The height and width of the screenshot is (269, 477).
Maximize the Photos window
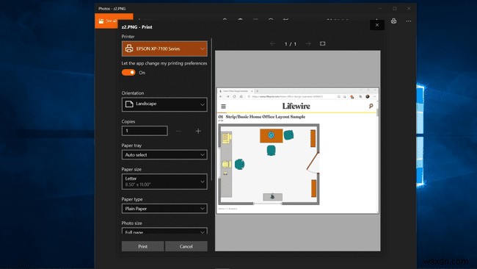click(395, 9)
